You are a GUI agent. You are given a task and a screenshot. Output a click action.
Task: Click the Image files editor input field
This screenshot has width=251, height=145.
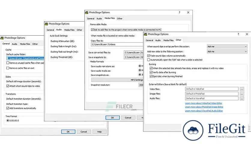pyautogui.click(x=212, y=94)
